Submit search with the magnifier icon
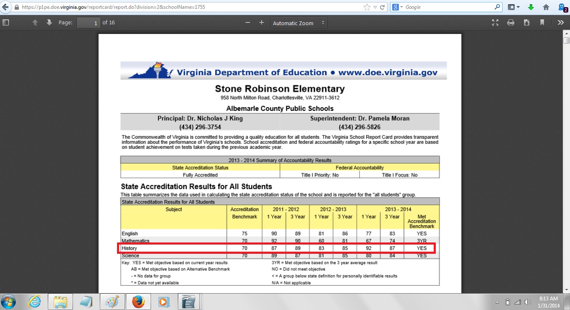 (x=497, y=7)
